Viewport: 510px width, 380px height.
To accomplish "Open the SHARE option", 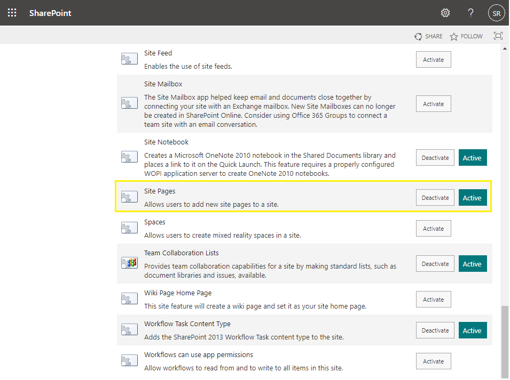I will coord(428,36).
